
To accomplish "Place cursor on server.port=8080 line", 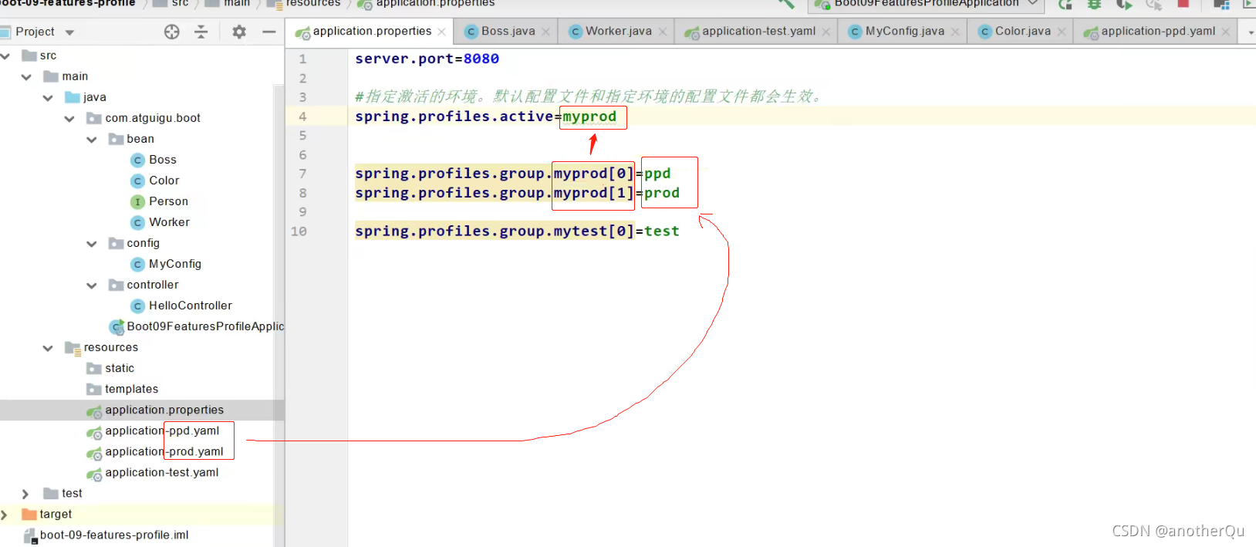I will coord(427,59).
